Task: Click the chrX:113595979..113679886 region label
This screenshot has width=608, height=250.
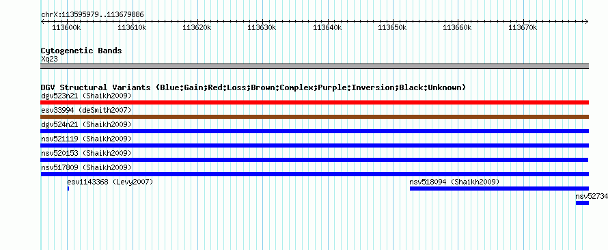Action: click(92, 15)
